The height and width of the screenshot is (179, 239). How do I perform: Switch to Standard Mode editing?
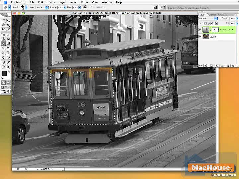(3, 83)
